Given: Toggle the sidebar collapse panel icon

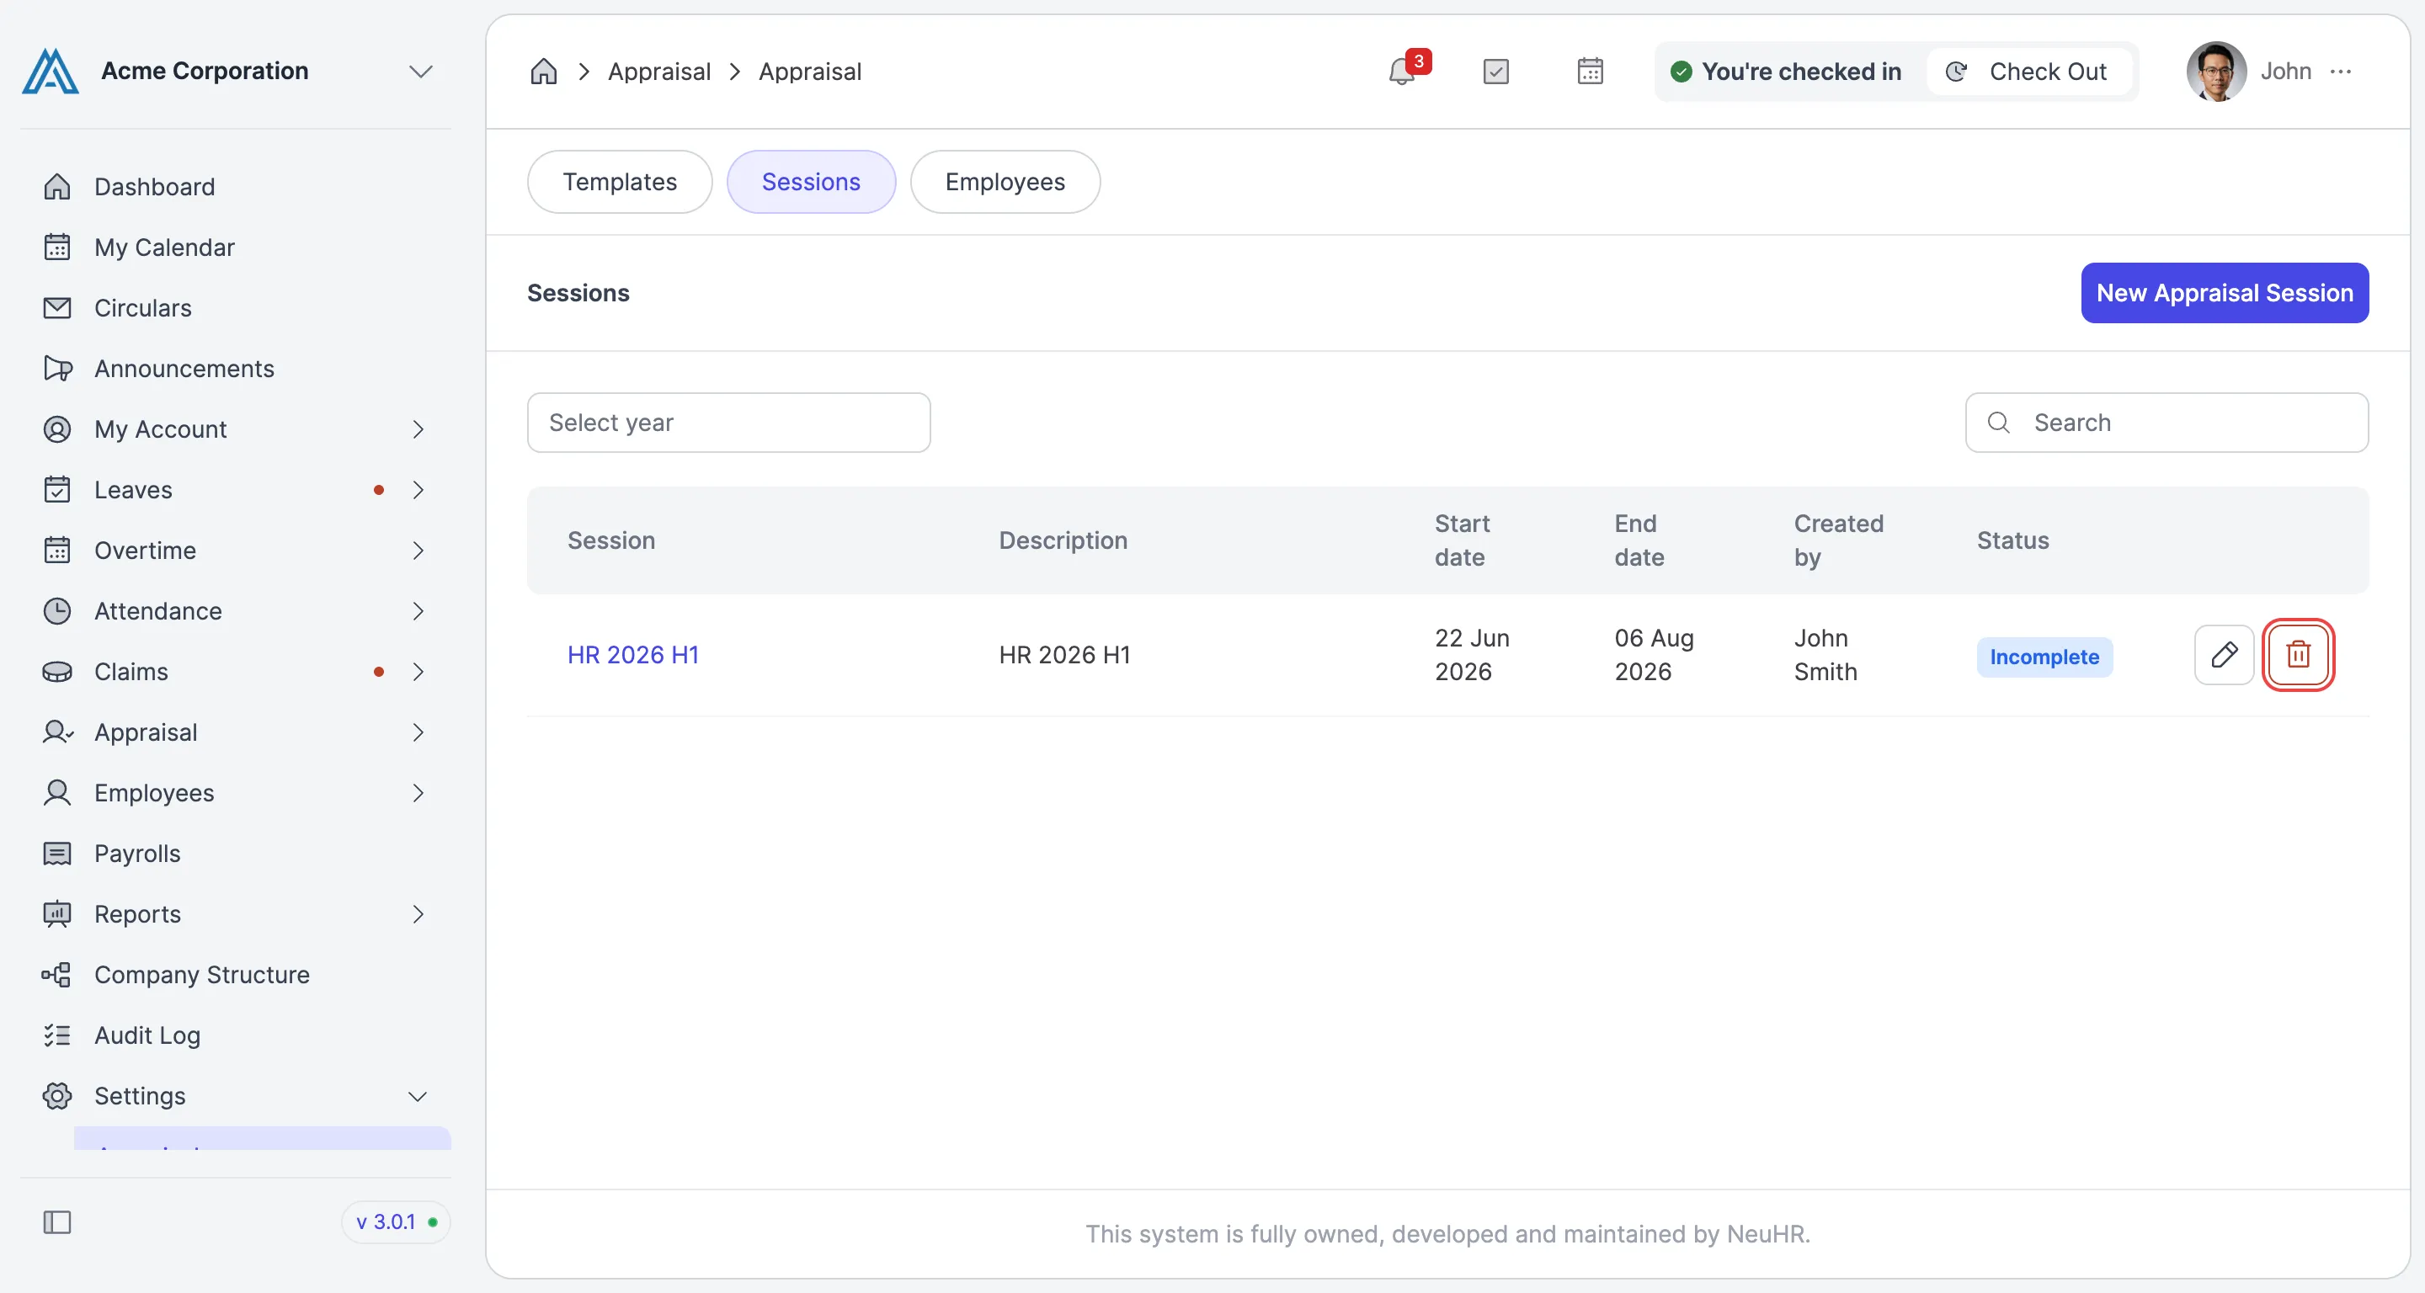Looking at the screenshot, I should point(57,1222).
